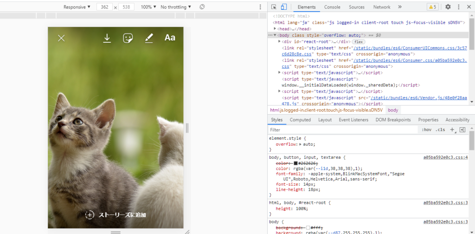Image resolution: width=475 pixels, height=234 pixels.
Task: Focus the styles Filter field
Action: [x=343, y=130]
